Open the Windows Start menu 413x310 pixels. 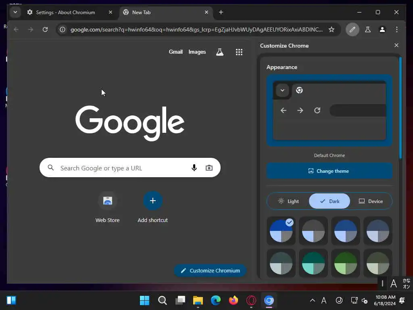(x=144, y=300)
